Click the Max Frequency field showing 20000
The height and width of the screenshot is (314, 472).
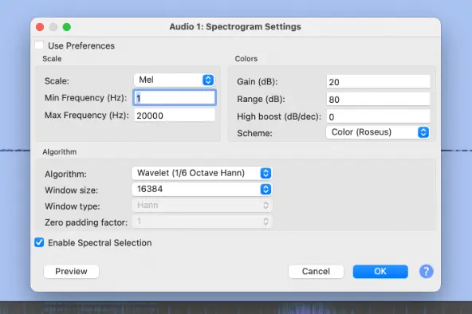point(175,116)
